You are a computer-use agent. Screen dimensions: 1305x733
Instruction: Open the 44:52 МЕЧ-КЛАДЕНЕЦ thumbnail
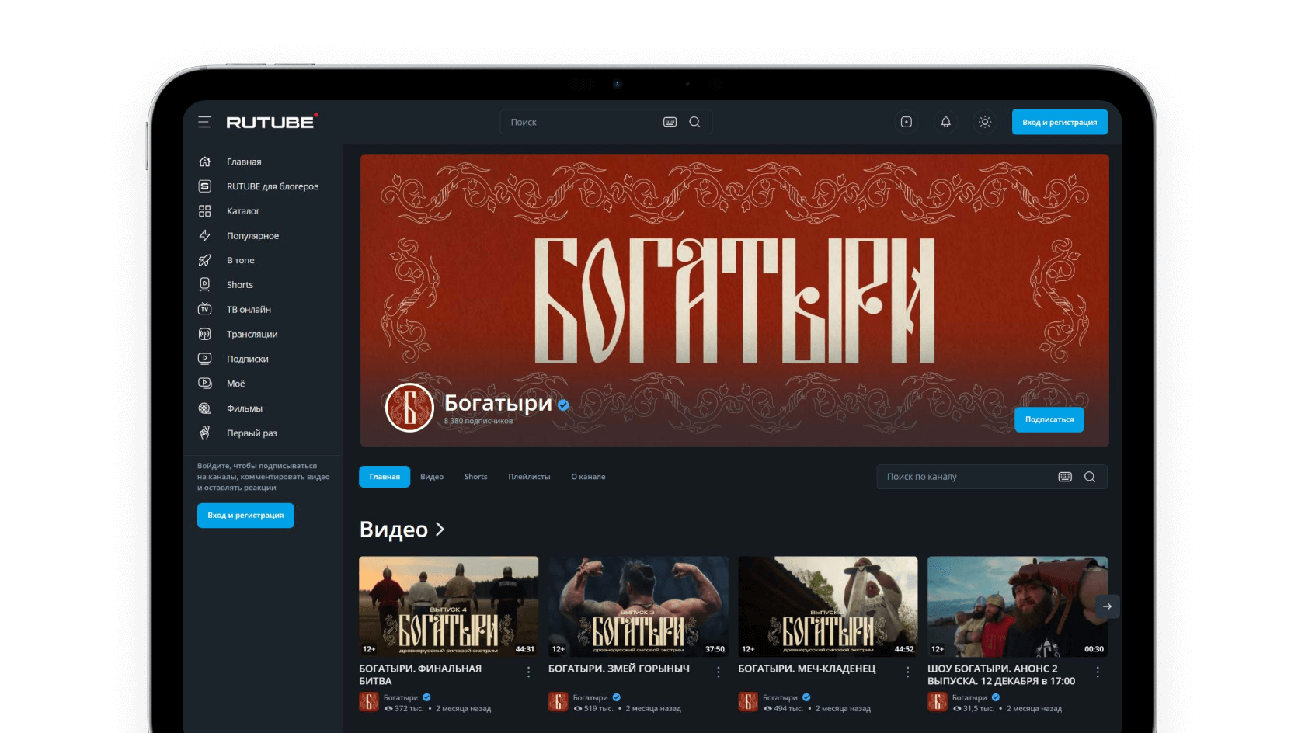click(828, 606)
